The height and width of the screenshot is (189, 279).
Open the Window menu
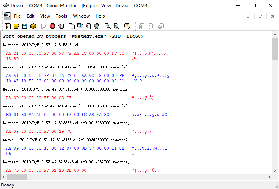[x=81, y=16]
